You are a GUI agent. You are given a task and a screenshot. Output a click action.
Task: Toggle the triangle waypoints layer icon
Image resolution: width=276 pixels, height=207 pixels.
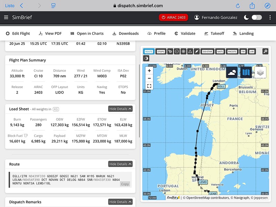click(190, 51)
